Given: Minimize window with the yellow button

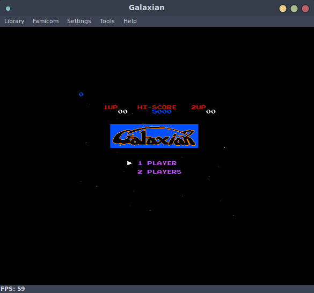Looking at the screenshot, I should point(283,9).
